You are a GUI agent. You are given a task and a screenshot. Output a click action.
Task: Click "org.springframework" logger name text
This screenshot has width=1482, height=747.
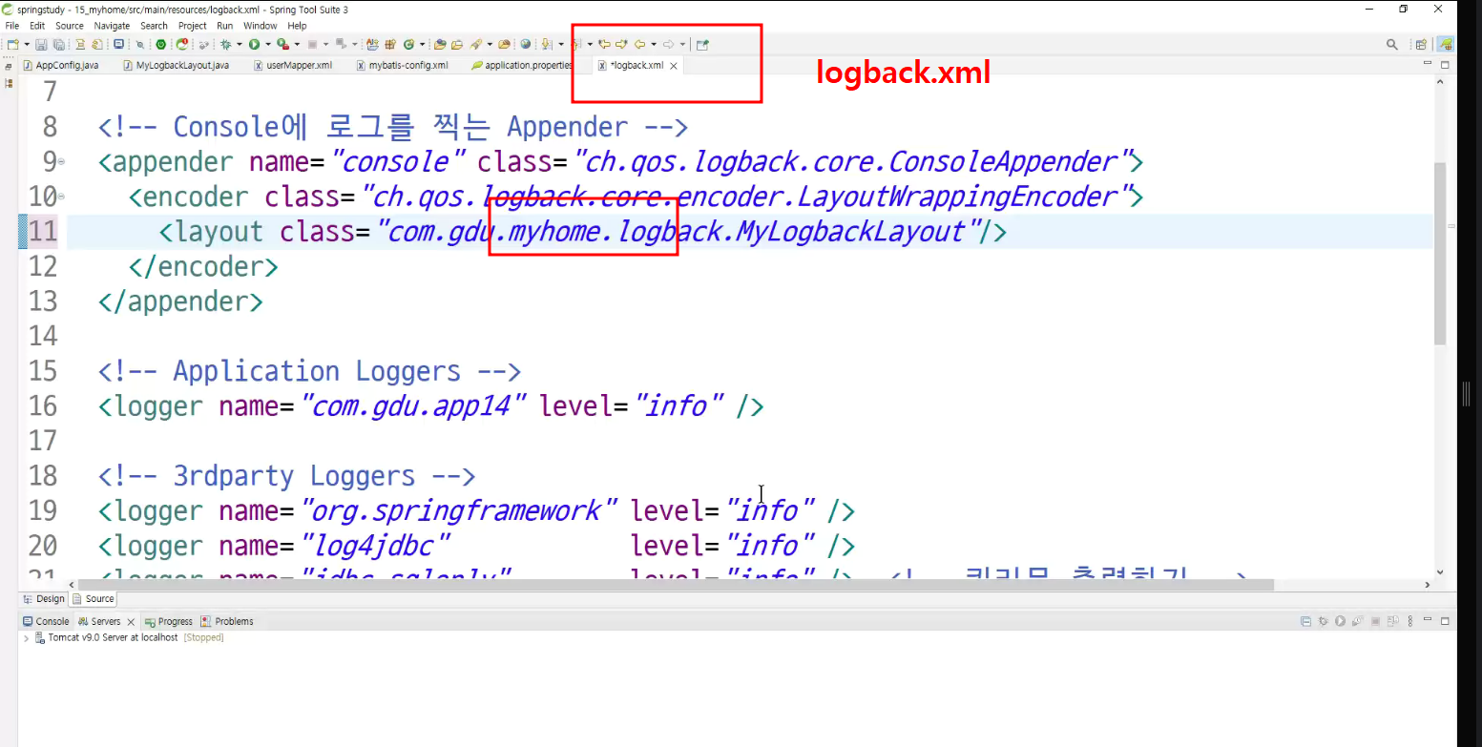tap(459, 511)
